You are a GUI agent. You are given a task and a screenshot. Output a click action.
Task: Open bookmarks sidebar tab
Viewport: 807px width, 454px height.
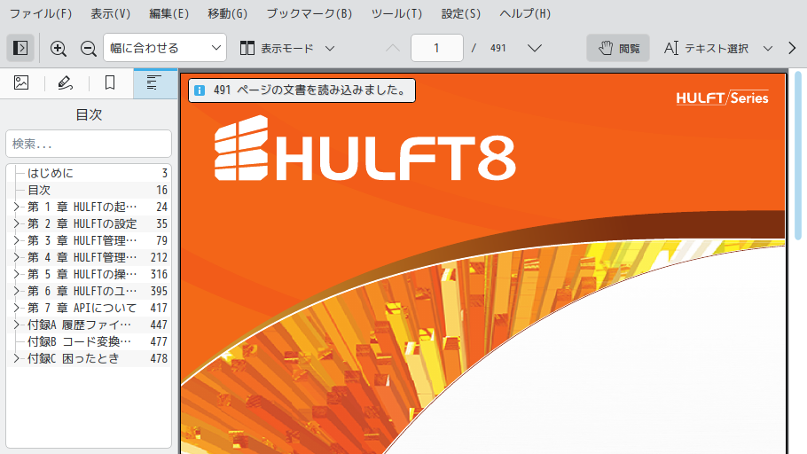(110, 82)
